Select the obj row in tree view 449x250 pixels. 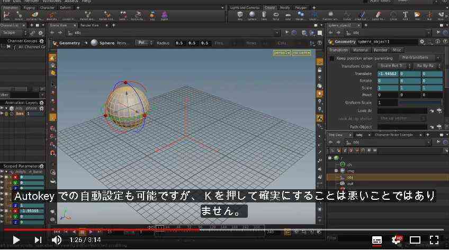388,178
